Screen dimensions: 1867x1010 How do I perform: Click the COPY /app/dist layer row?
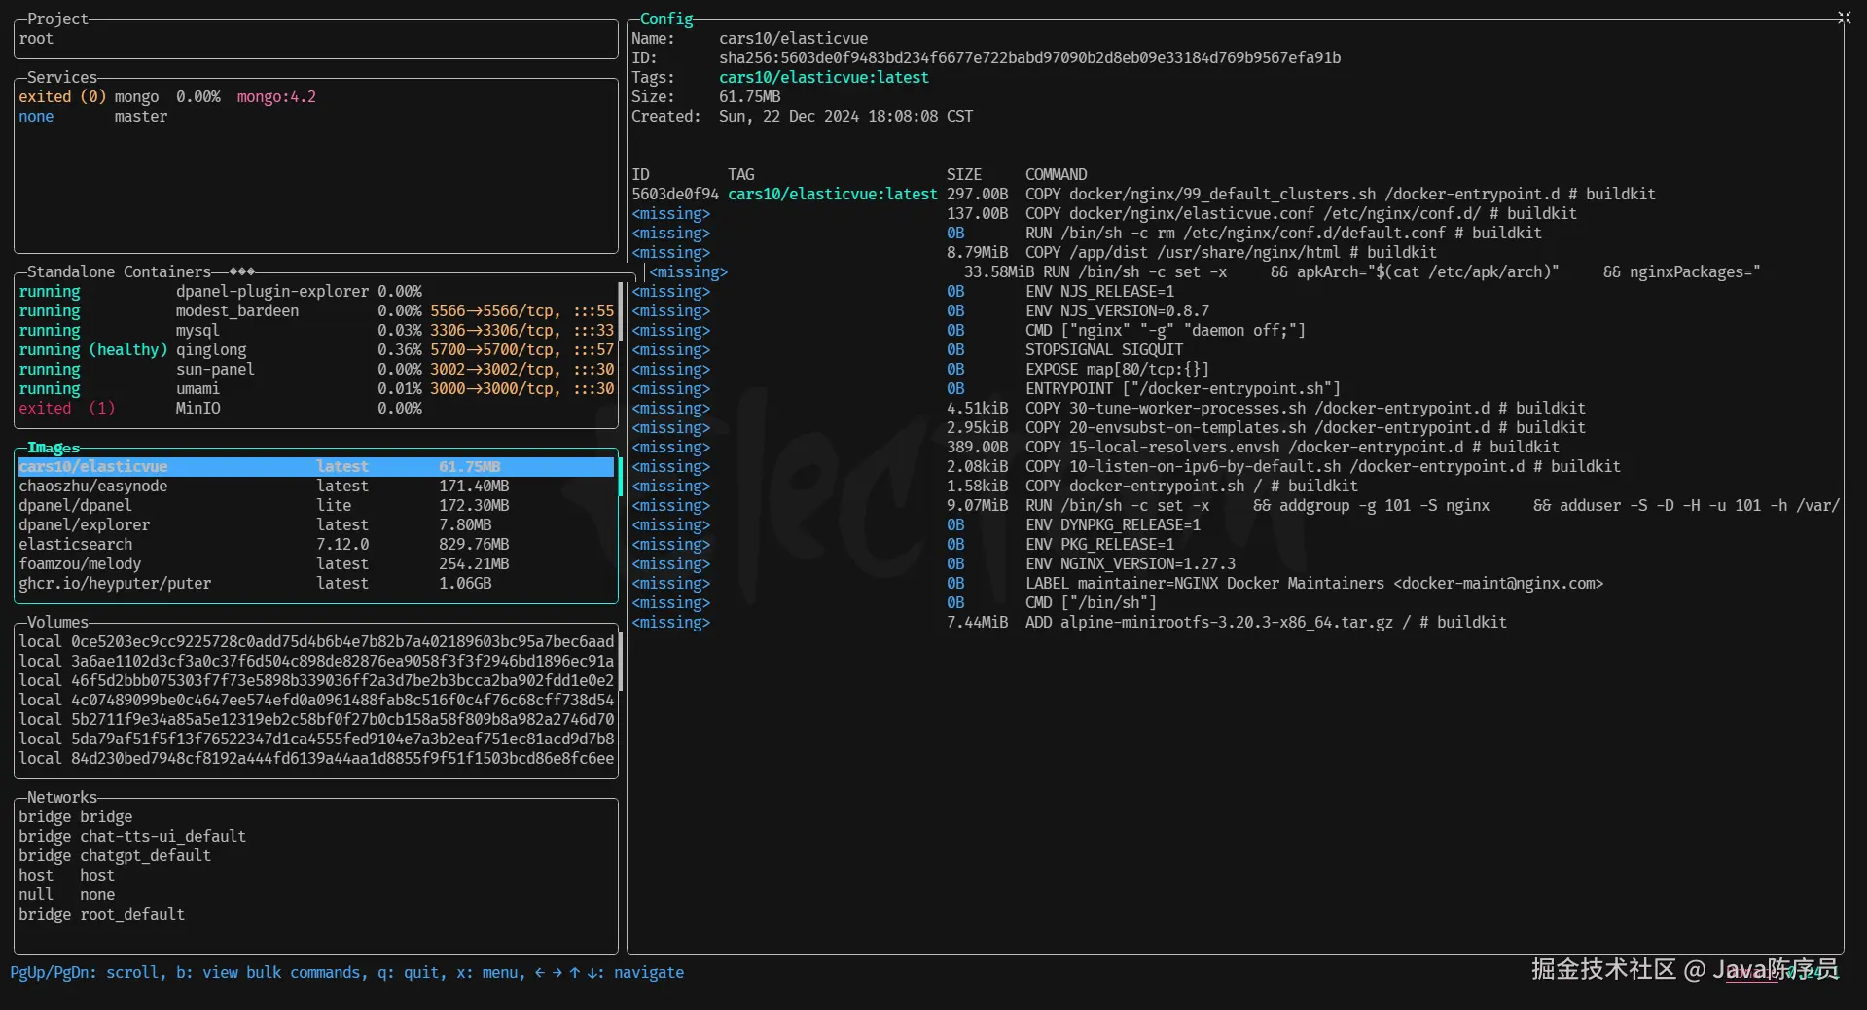tap(1034, 252)
